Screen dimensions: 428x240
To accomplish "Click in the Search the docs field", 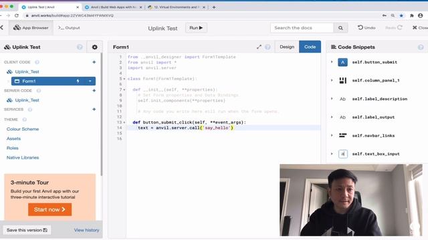I will coord(302,28).
